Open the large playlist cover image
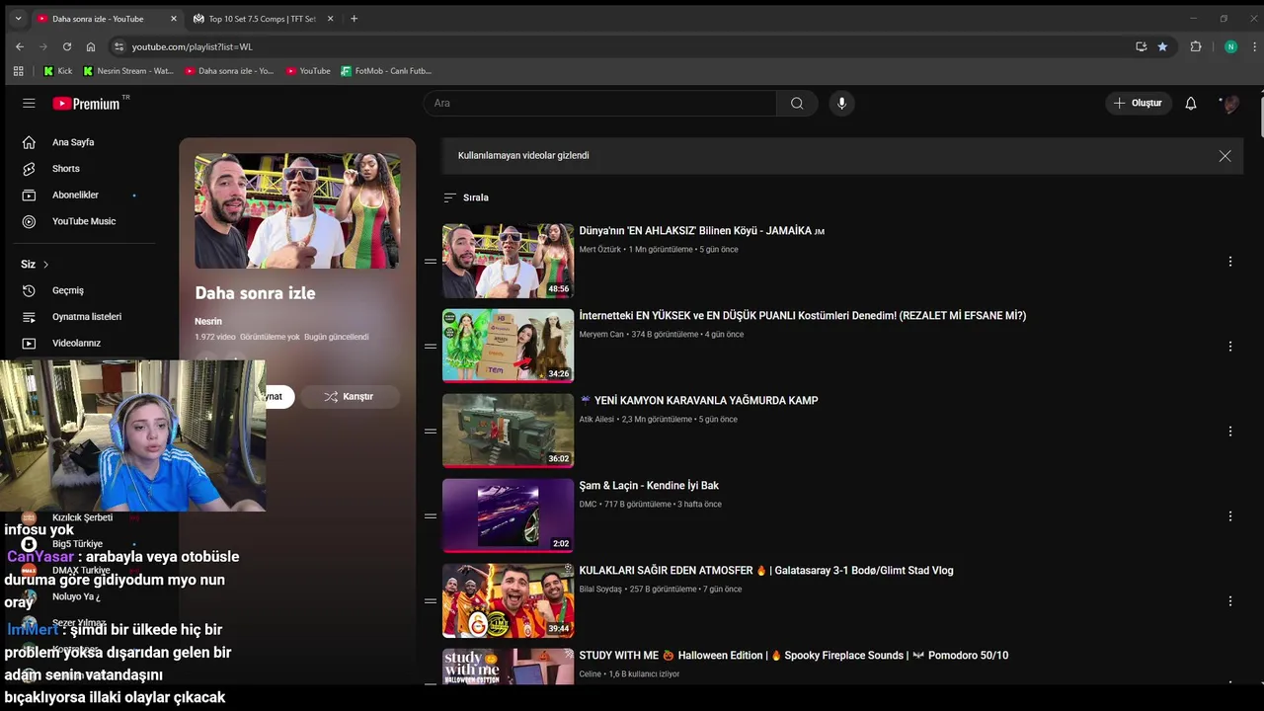This screenshot has width=1264, height=711. tap(297, 210)
